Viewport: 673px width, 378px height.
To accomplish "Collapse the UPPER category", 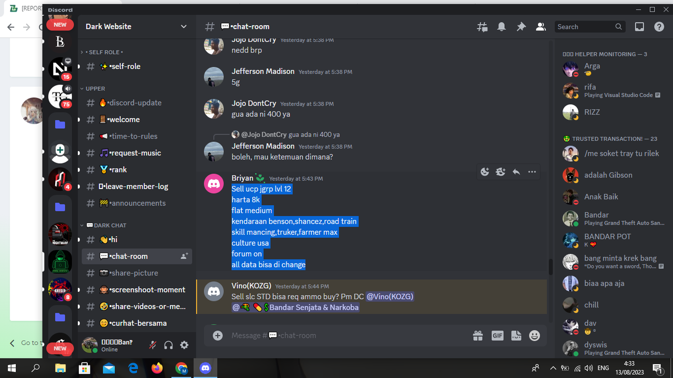I will 93,89.
